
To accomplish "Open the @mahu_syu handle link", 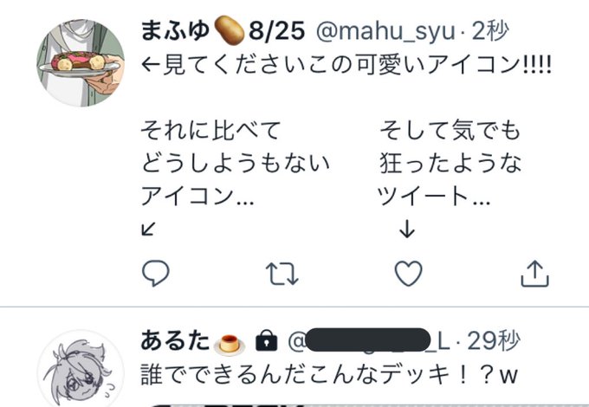I will 385,31.
